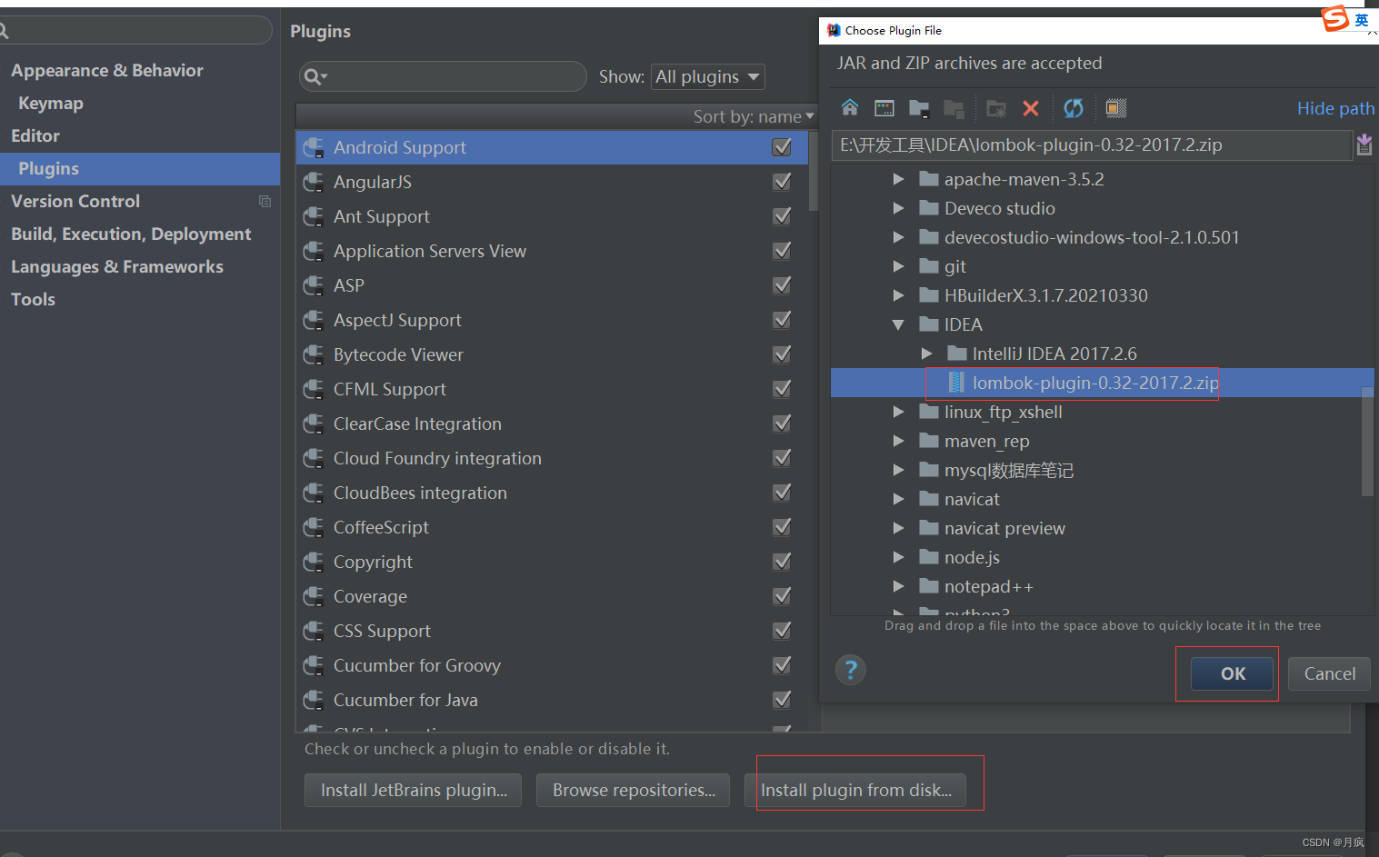
Task: Click the lombok zip file icon
Action: pyautogui.click(x=956, y=383)
